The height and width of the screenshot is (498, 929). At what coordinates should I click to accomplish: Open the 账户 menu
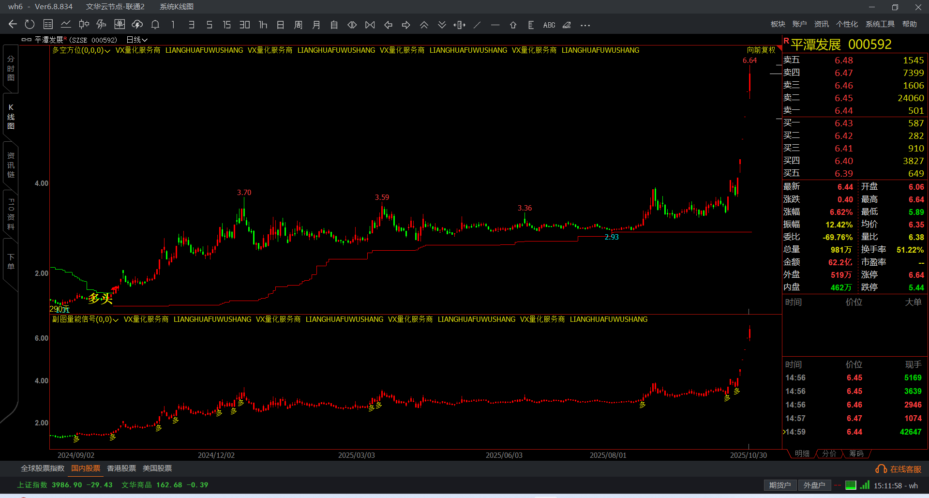(800, 24)
